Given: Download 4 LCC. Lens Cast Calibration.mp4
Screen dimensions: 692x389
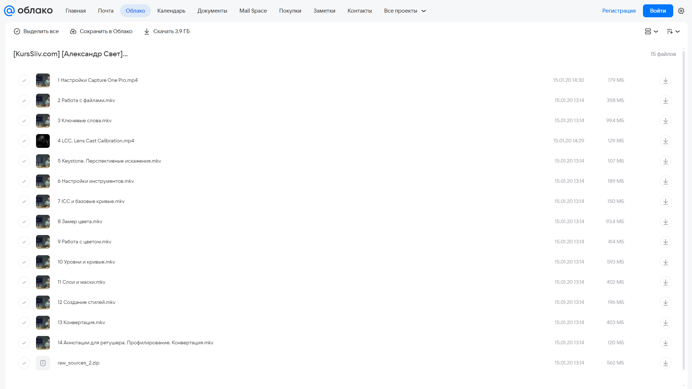Looking at the screenshot, I should click(665, 141).
